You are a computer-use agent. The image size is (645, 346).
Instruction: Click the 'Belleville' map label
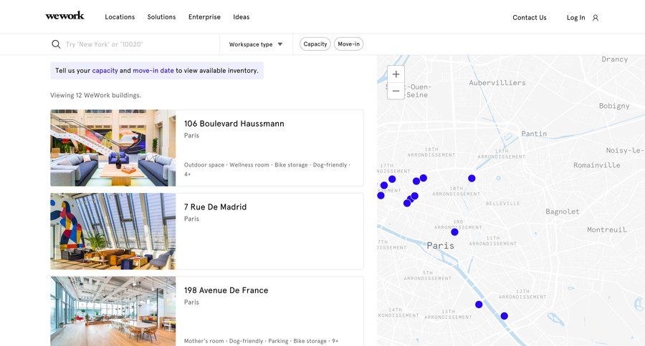pos(502,203)
